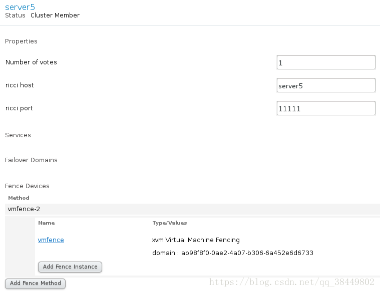Screen dimensions: 380x292
Task: Click the Properties section heading
Action: (21, 41)
